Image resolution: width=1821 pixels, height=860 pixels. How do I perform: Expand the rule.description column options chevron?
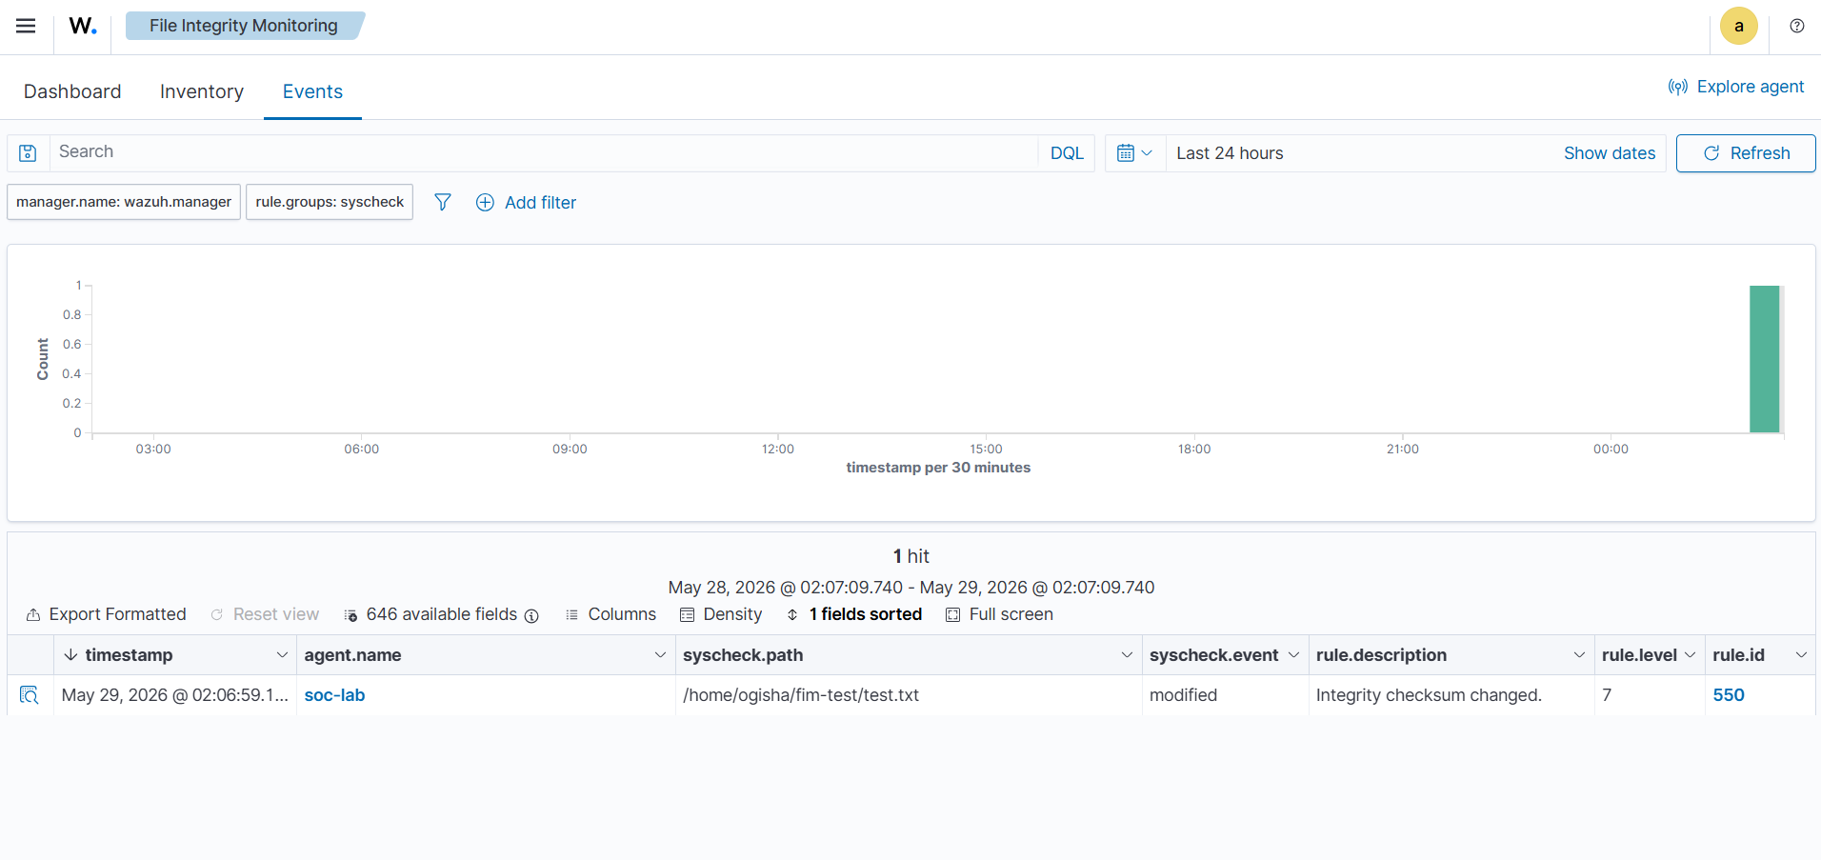pos(1579,655)
